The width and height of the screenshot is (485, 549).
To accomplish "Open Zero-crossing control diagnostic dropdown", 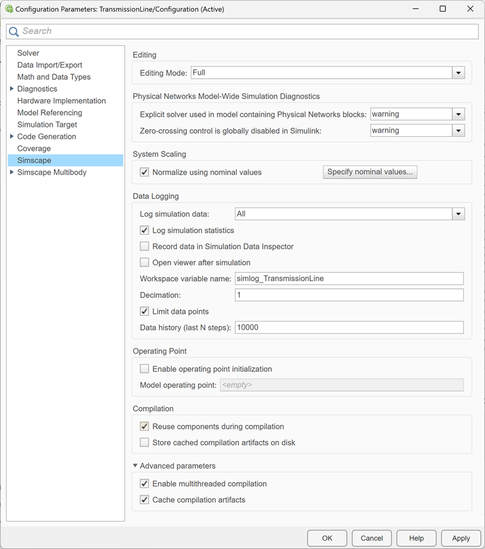I will (x=458, y=130).
